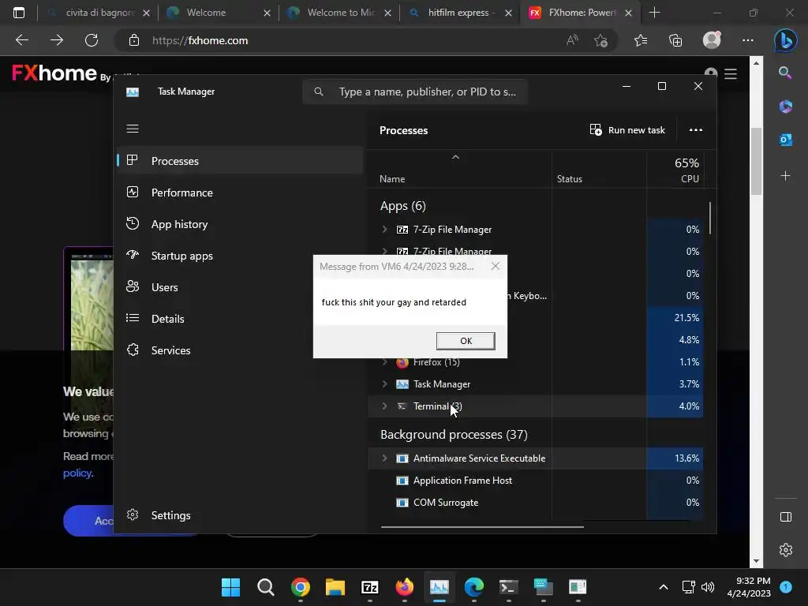
Task: Open the Edge profile avatar
Action: point(712,40)
